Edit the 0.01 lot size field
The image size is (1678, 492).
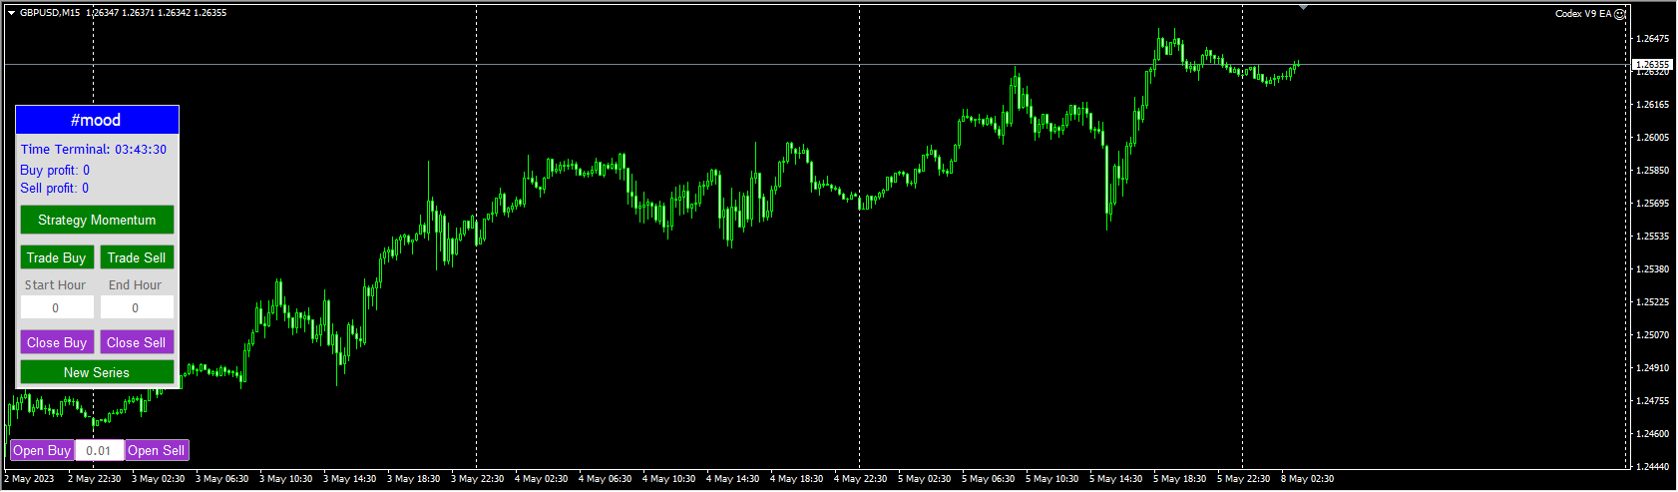click(99, 450)
